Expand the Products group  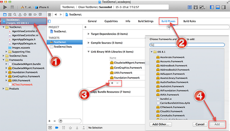(3, 89)
